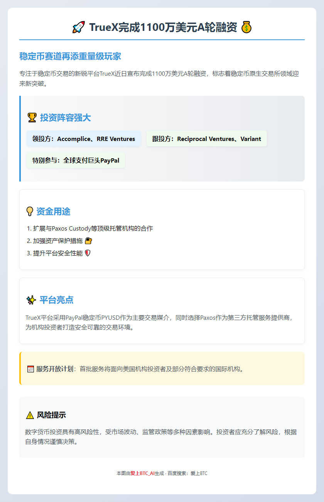Image resolution: width=324 pixels, height=502 pixels.
Task: Click the rocket emoji in the title
Action: (78, 27)
